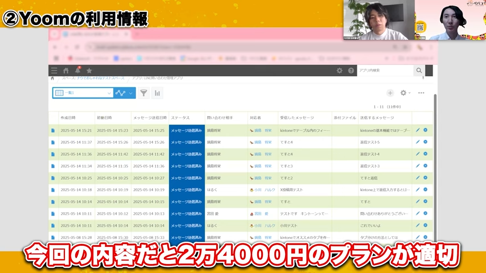Delete the record created 2025-05-14 10:25
The width and height of the screenshot is (486, 273).
pyautogui.click(x=426, y=178)
